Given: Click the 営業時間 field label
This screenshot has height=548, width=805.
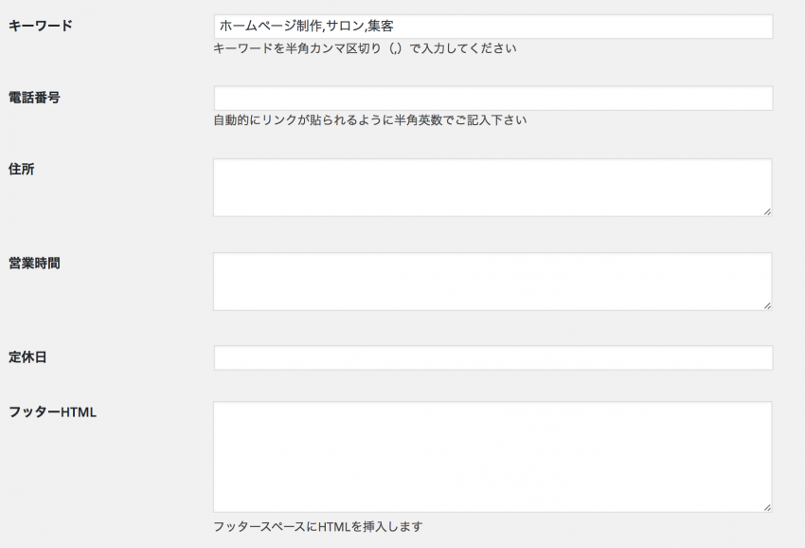Looking at the screenshot, I should (34, 264).
